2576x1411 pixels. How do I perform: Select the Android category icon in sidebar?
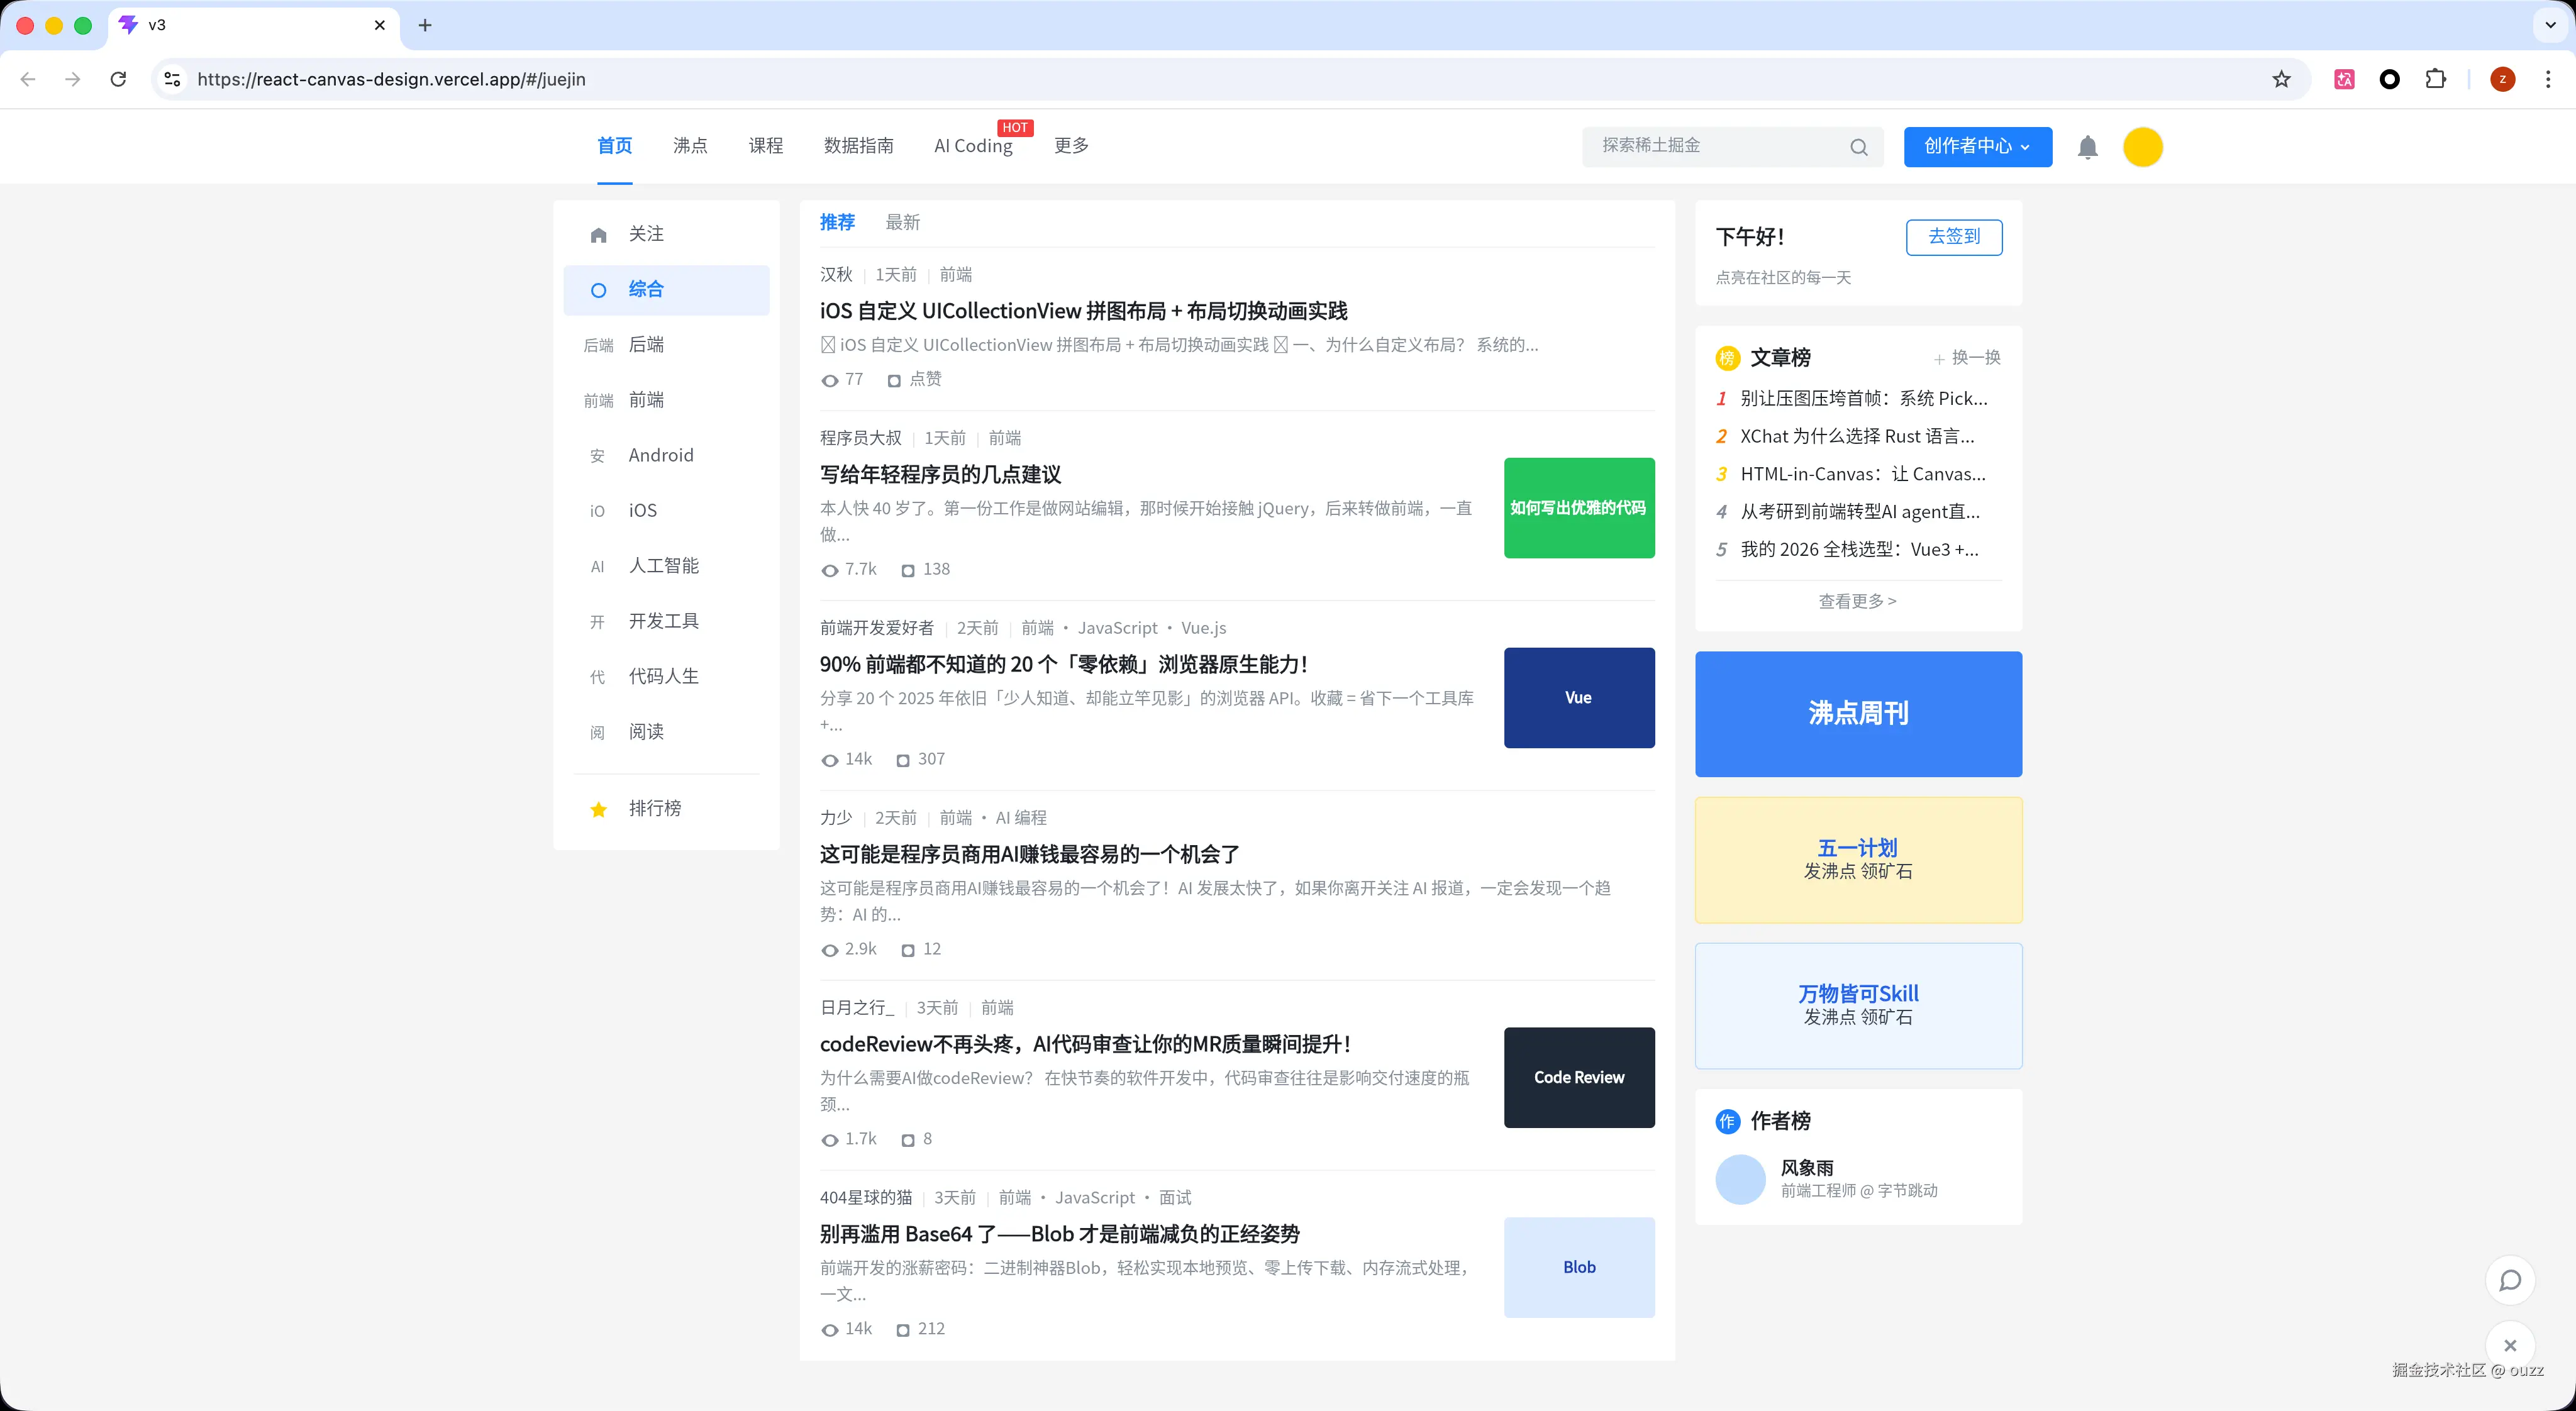pos(597,455)
